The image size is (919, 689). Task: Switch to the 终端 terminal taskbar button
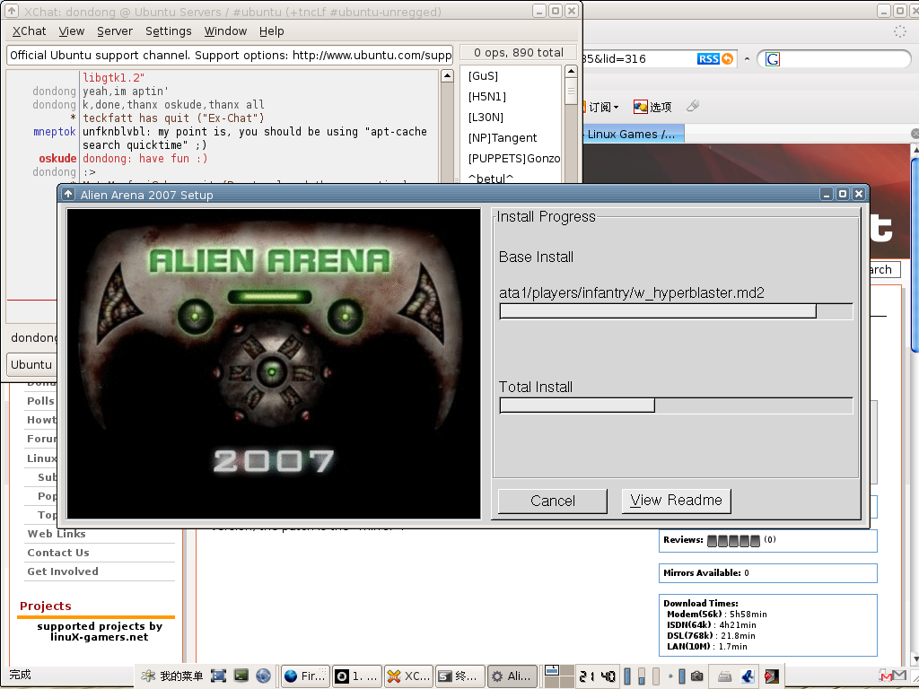click(x=460, y=676)
